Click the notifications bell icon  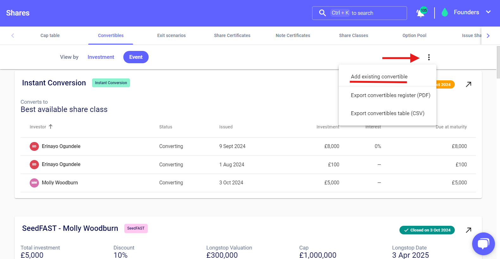(420, 13)
